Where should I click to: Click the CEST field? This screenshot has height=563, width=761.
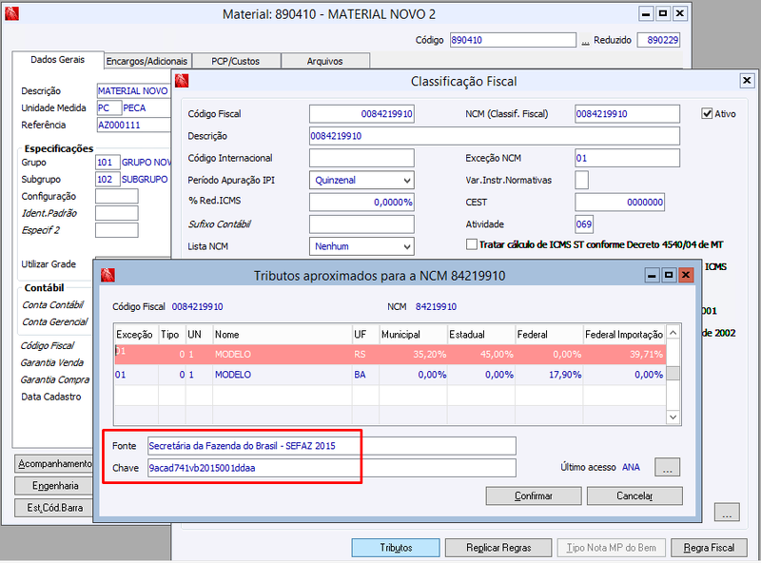pyautogui.click(x=620, y=202)
